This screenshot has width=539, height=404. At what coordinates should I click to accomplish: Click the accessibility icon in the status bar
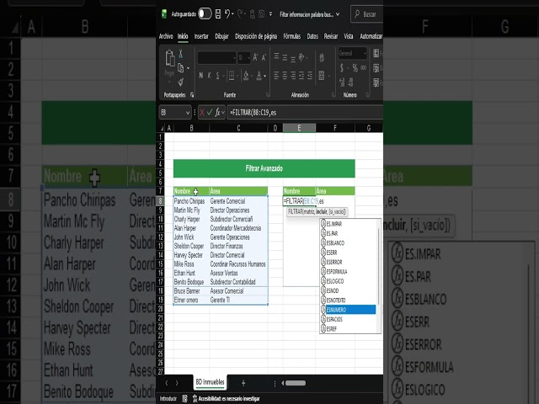pos(195,398)
